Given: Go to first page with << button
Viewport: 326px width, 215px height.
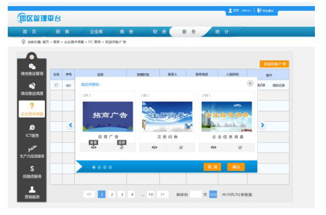Looking at the screenshot, I should tap(89, 194).
